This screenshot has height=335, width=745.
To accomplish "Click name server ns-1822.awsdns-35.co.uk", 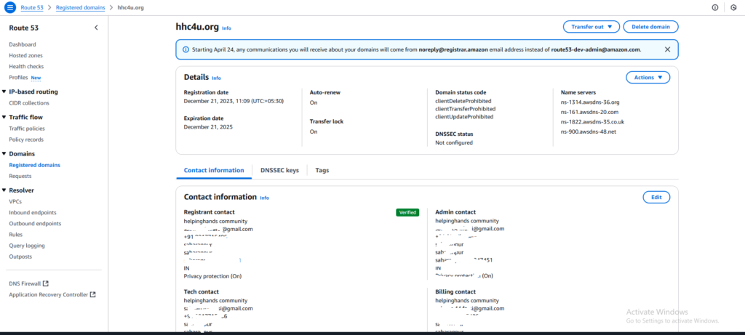I will click(x=592, y=122).
